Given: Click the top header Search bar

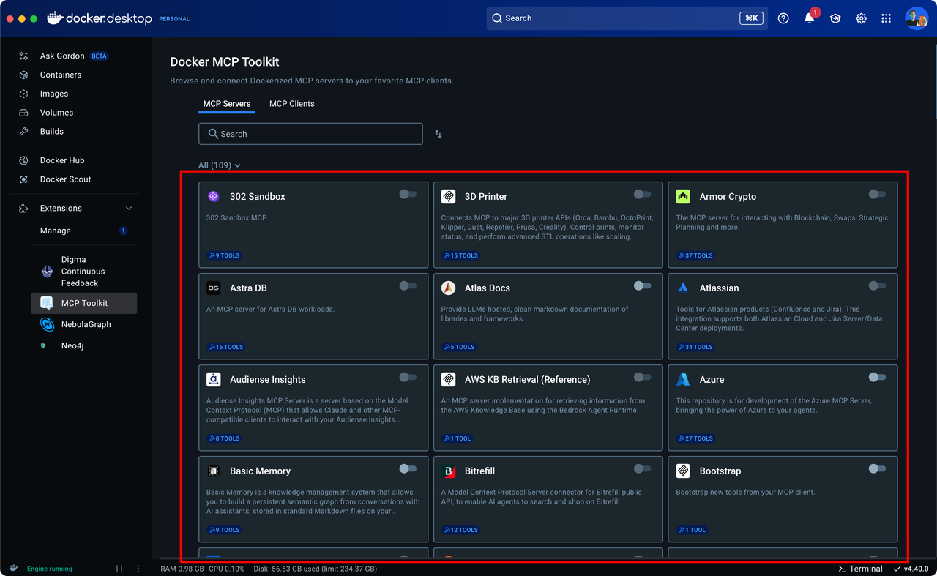Looking at the screenshot, I should 627,18.
